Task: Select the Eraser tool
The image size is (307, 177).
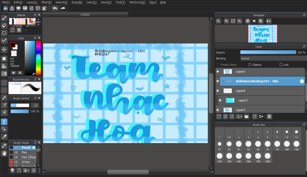Action: click(4, 25)
